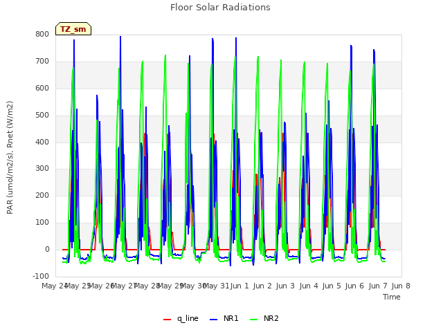Click the 800 y-axis tick label

[x=42, y=35]
